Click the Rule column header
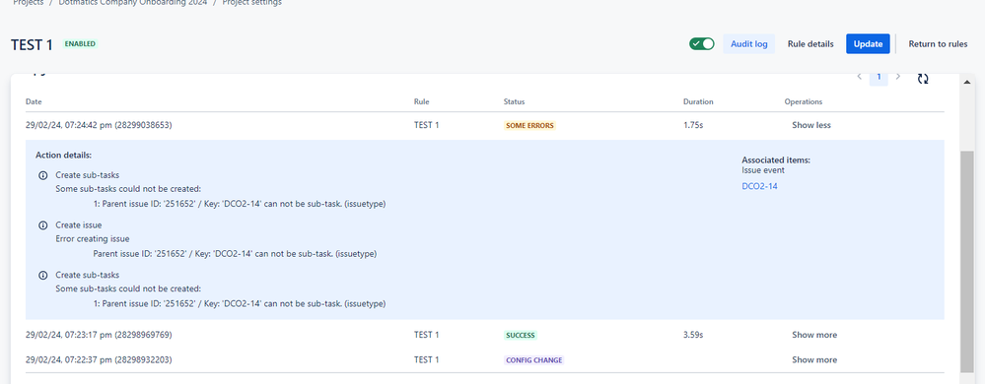This screenshot has height=384, width=985. pos(422,101)
